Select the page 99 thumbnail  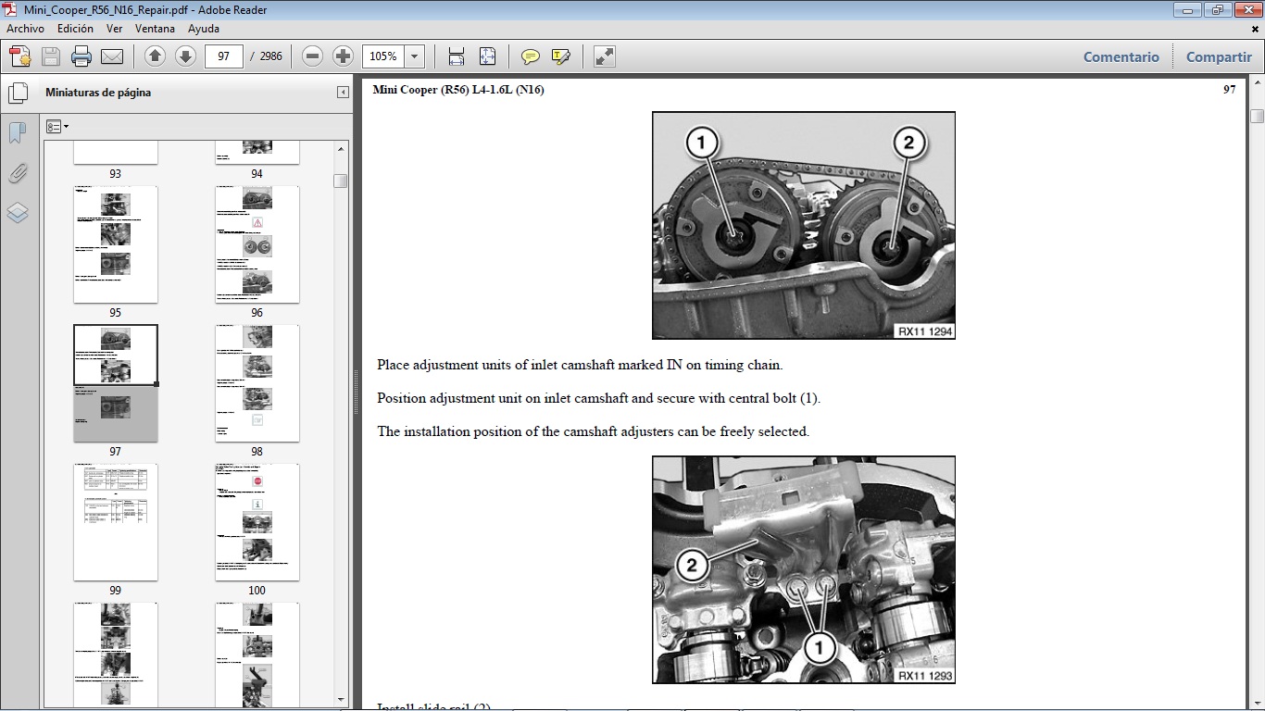tap(115, 522)
